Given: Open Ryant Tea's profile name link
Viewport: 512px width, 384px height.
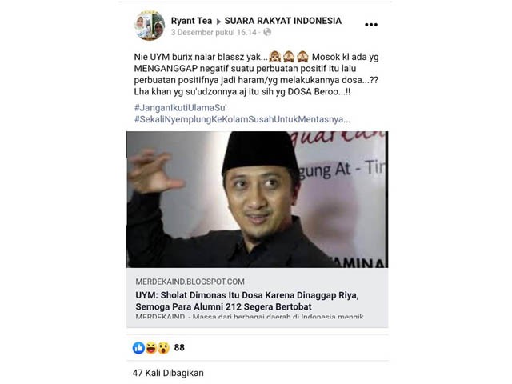Looking at the screenshot, I should 191,21.
